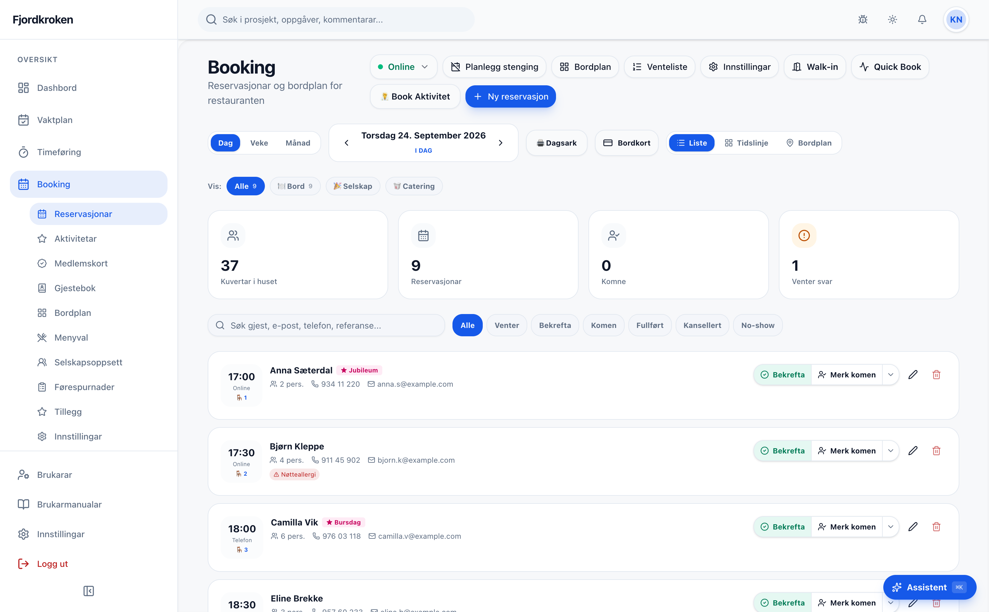Click the Reservasjonar calendar card icon
The image size is (989, 612).
pyautogui.click(x=423, y=235)
